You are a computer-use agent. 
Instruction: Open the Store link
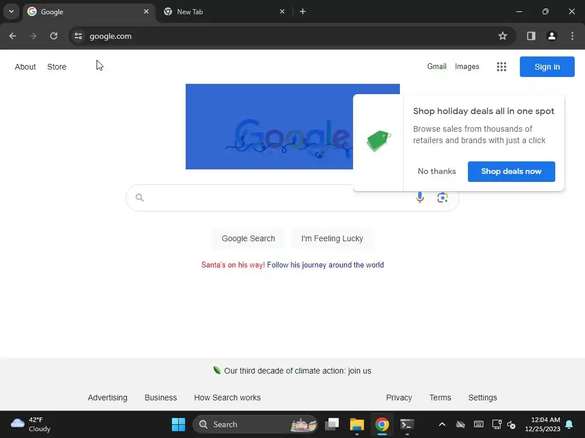click(x=57, y=67)
